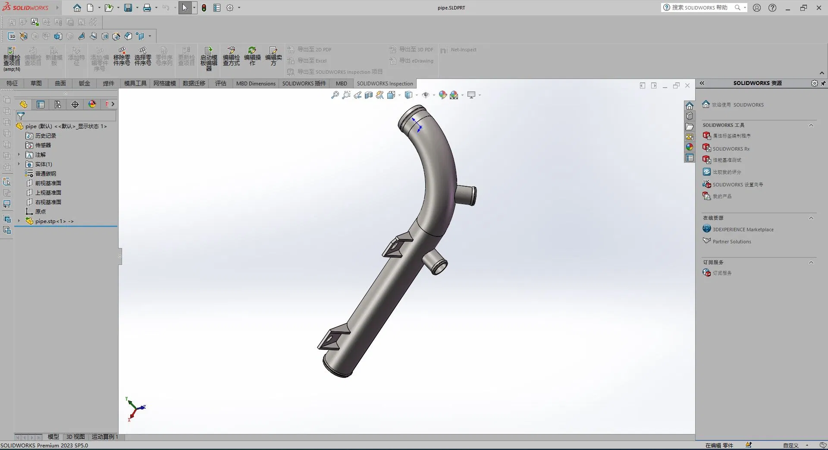The height and width of the screenshot is (450, 828).
Task: Open the Design Library icon in task pane
Action: (x=690, y=116)
